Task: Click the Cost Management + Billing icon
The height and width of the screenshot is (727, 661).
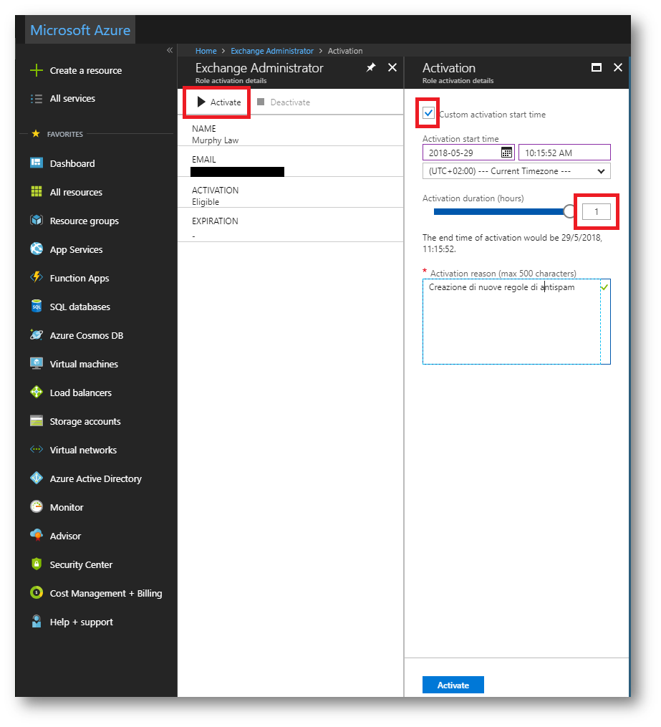Action: [x=37, y=592]
